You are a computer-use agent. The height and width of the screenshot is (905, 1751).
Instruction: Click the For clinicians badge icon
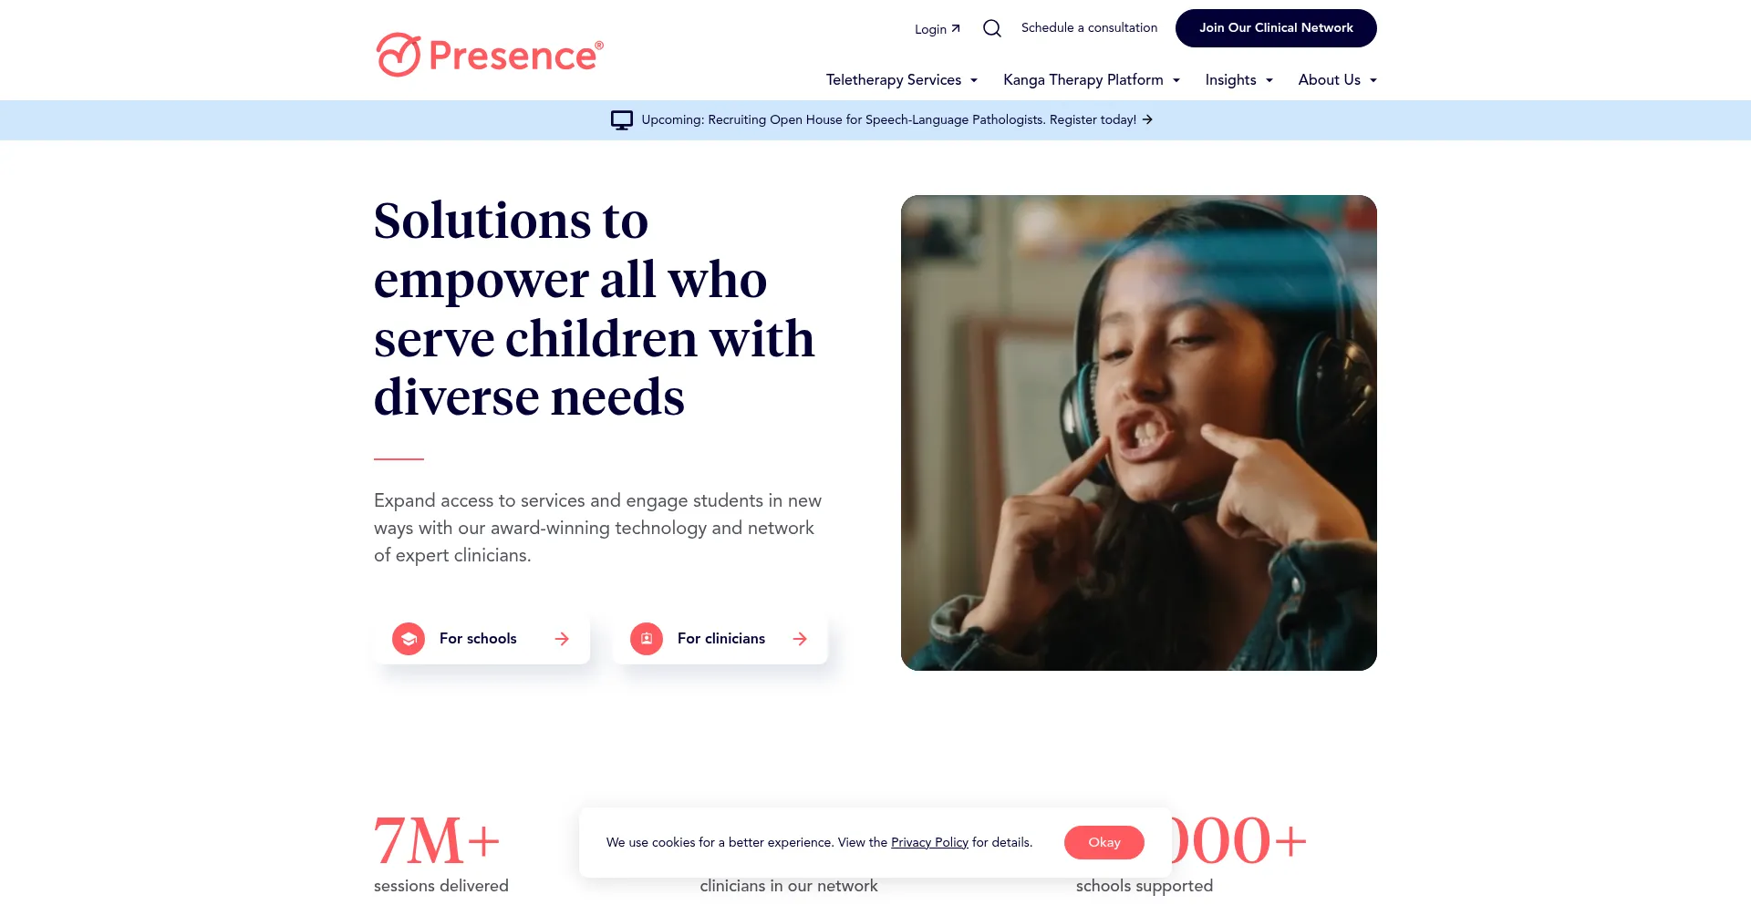tap(647, 639)
